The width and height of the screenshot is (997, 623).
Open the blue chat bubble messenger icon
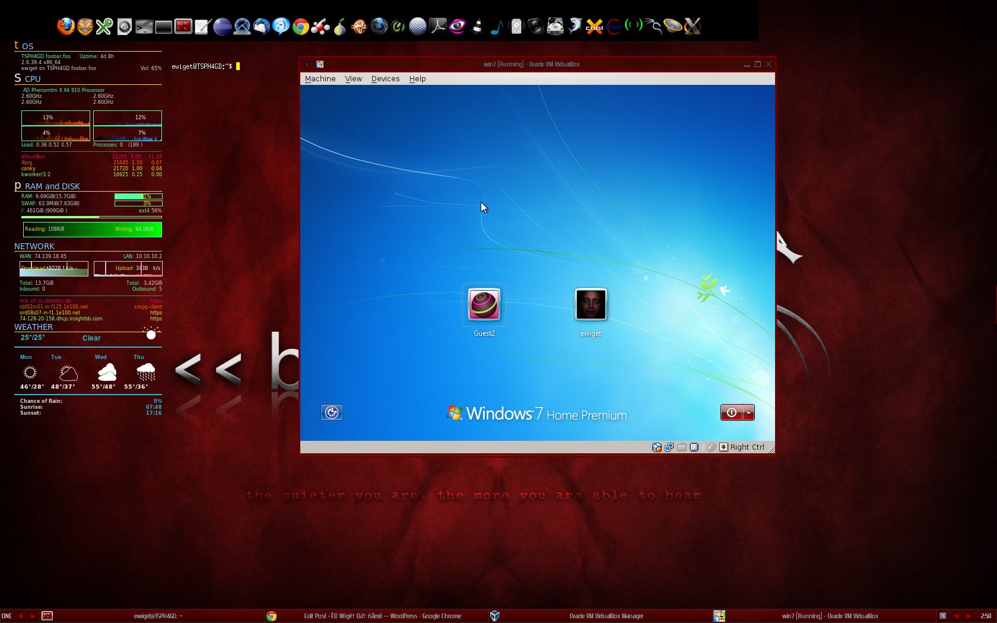[x=281, y=26]
